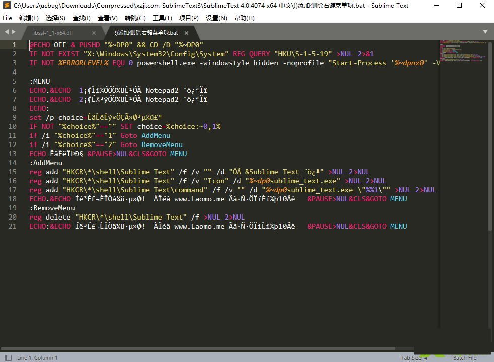
Task: Click 'www.Laomo.me' on line 18
Action: point(199,199)
